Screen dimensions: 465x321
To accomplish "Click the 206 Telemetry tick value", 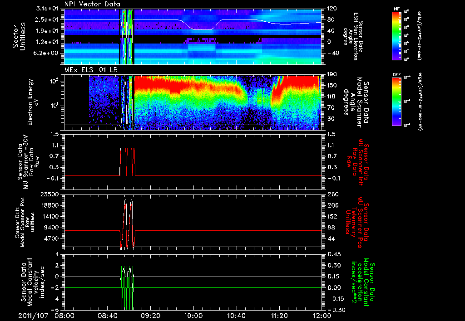I will pos(332,205).
